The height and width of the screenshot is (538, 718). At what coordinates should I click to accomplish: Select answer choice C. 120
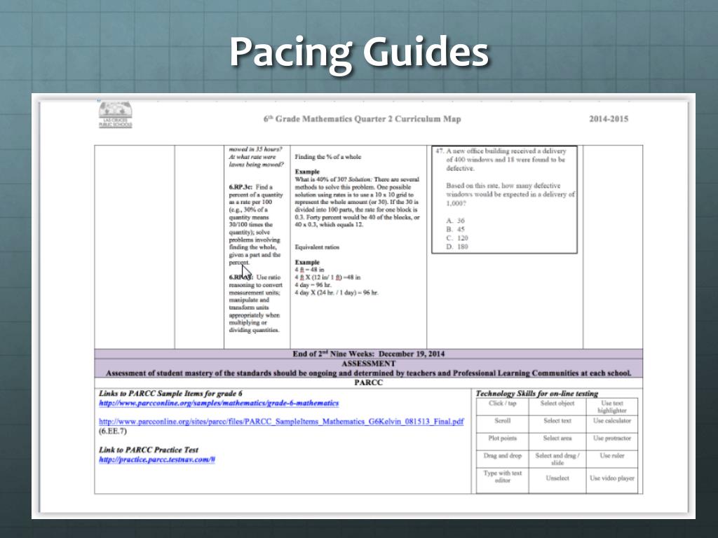coord(457,238)
